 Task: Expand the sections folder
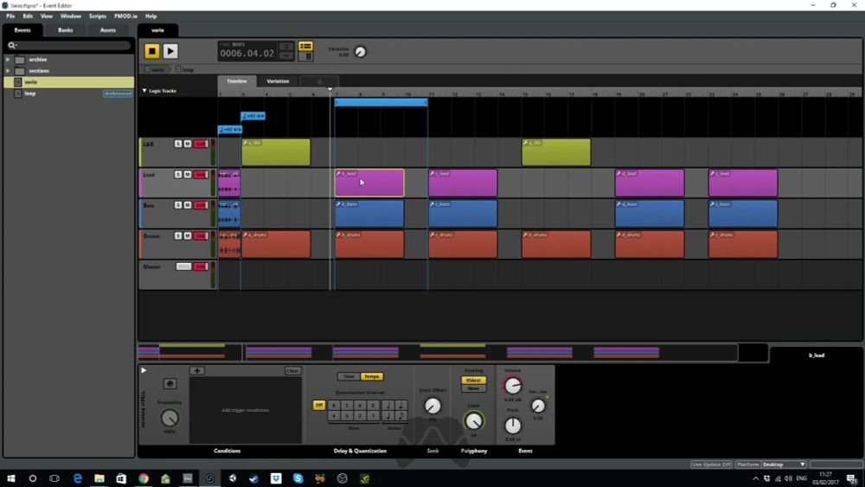(8, 71)
